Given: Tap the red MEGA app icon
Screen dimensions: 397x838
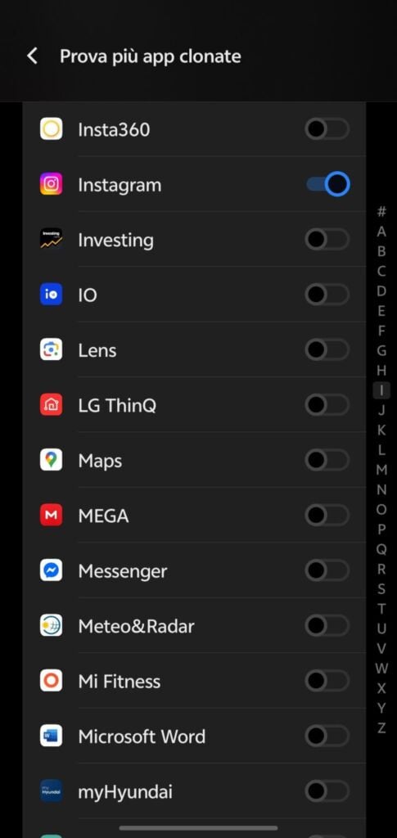Looking at the screenshot, I should (52, 516).
